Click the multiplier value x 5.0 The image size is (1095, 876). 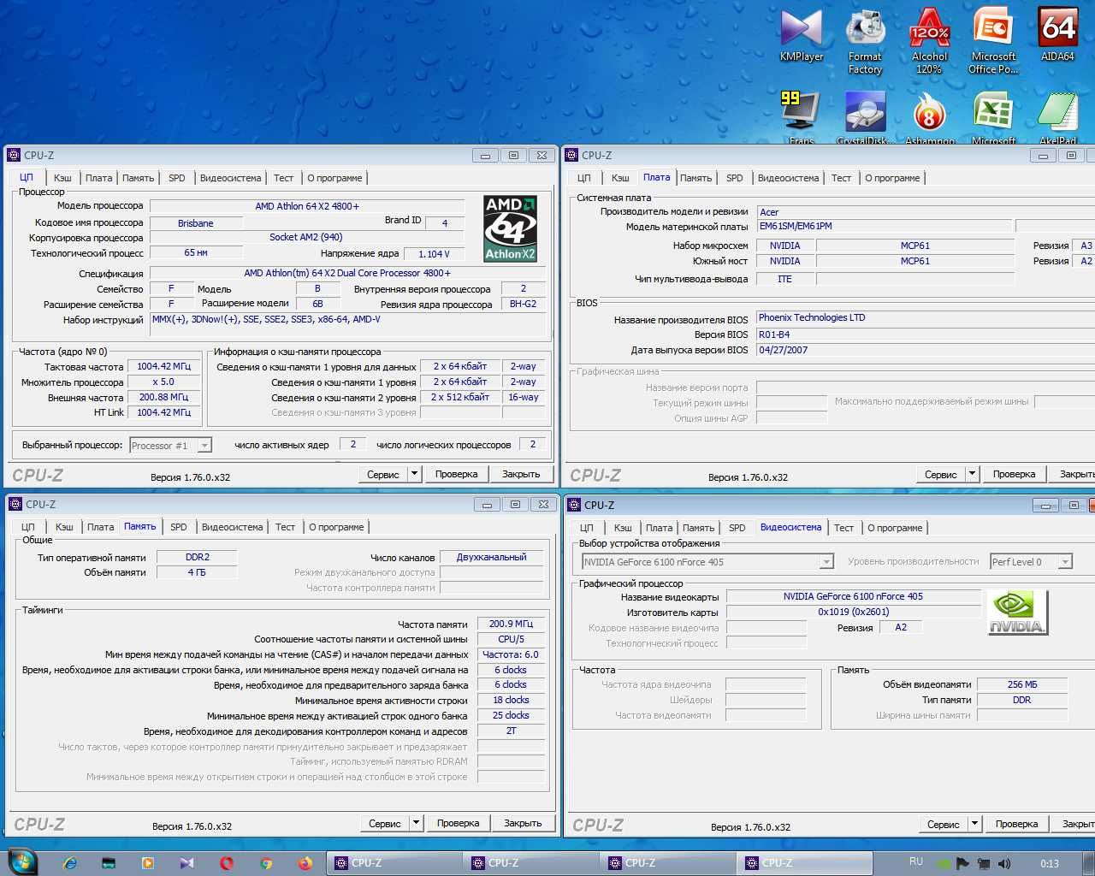coord(163,382)
